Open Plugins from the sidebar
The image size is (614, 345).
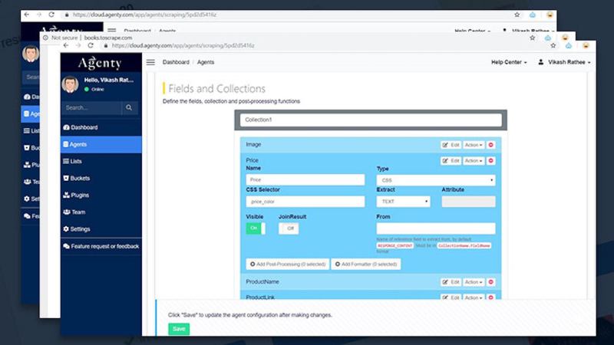[79, 195]
